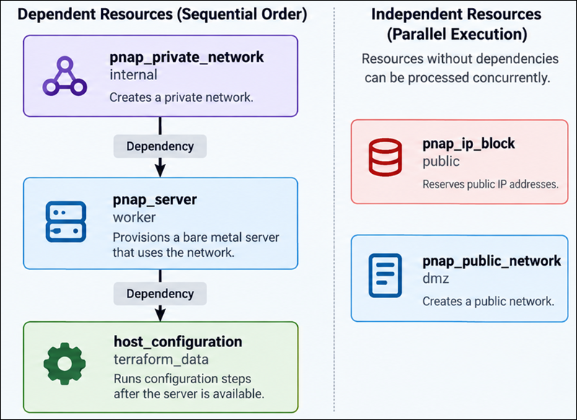Select the pnap_ip_block title
Viewport: 577px width, 420px height.
pos(468,144)
